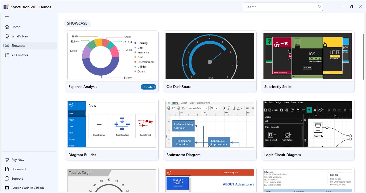
Task: Click the GitHub logo icon
Action: point(7,188)
